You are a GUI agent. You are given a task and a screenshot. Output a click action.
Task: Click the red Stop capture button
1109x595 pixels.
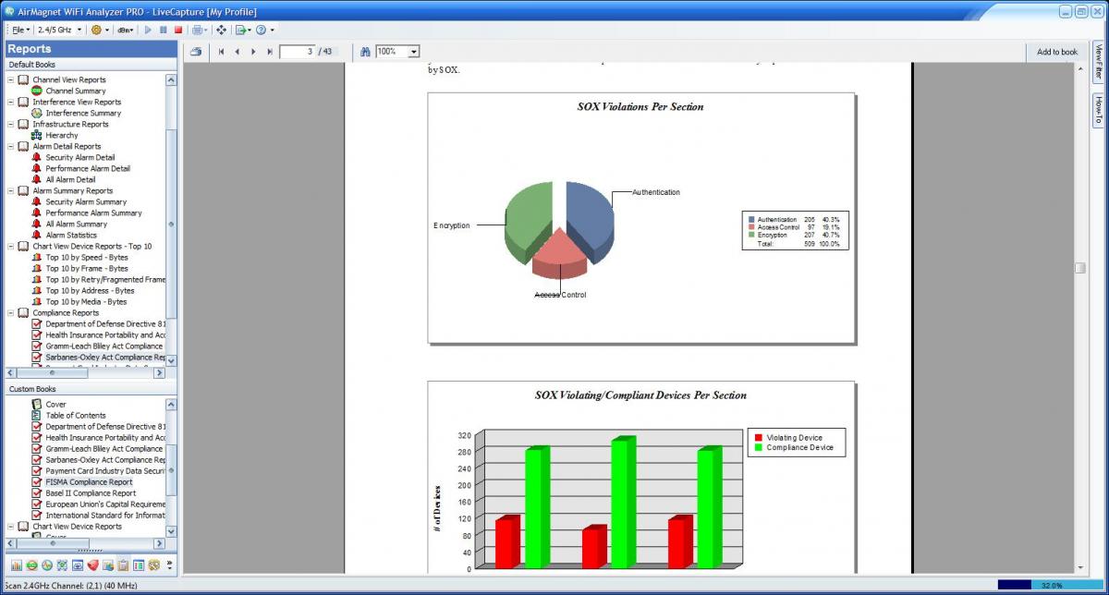coord(178,30)
